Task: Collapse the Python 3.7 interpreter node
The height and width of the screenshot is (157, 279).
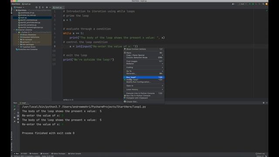Action: pos(17,32)
